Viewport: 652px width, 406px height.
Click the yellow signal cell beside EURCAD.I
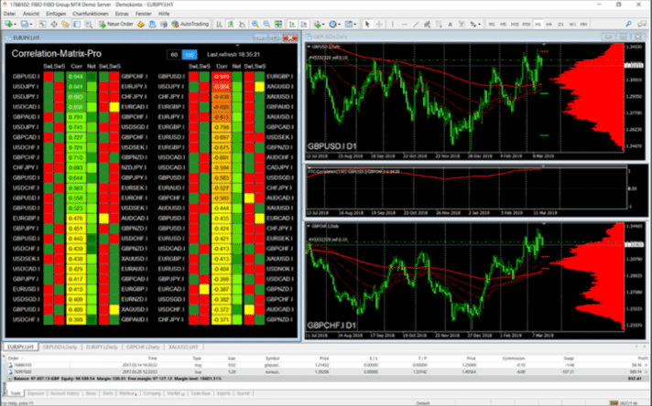click(114, 106)
